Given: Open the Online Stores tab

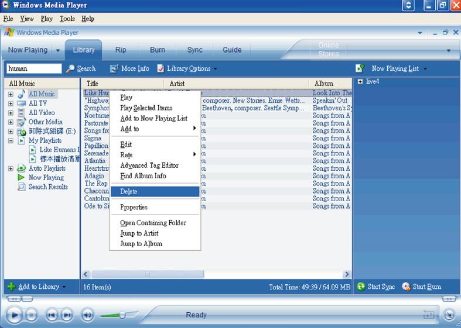Looking at the screenshot, I should (x=329, y=50).
